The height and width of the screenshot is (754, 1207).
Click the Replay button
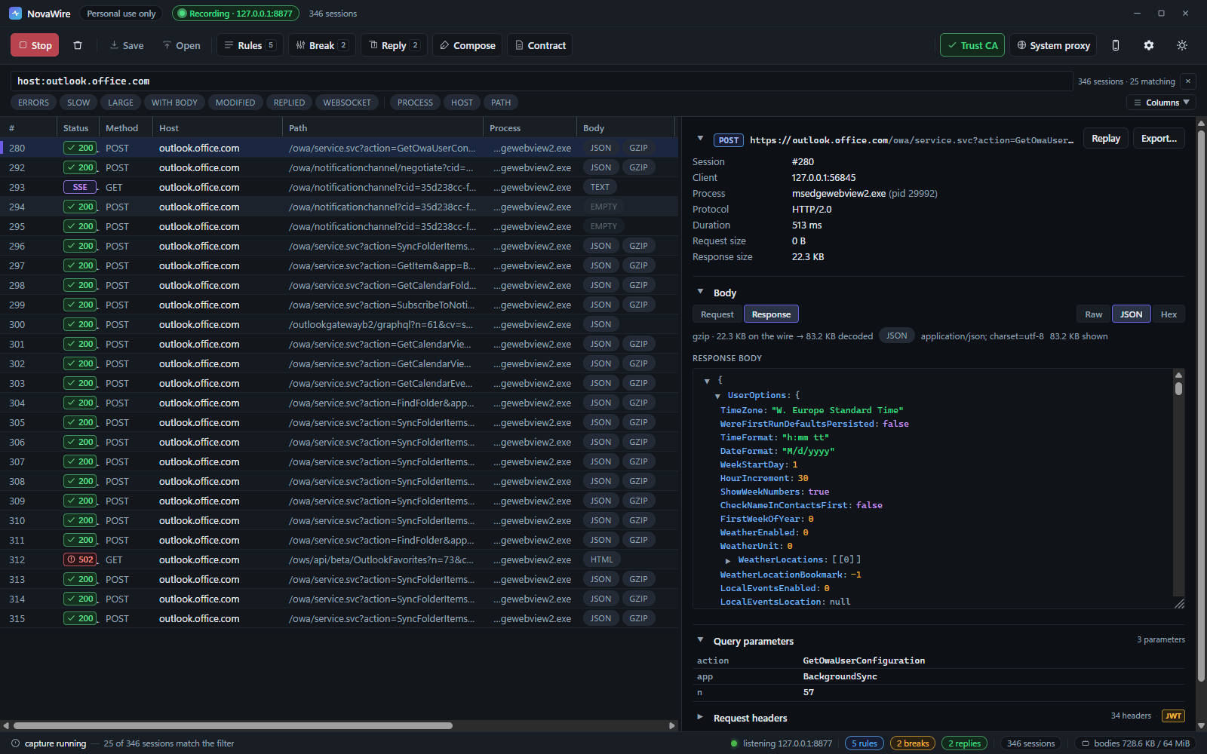point(1106,138)
